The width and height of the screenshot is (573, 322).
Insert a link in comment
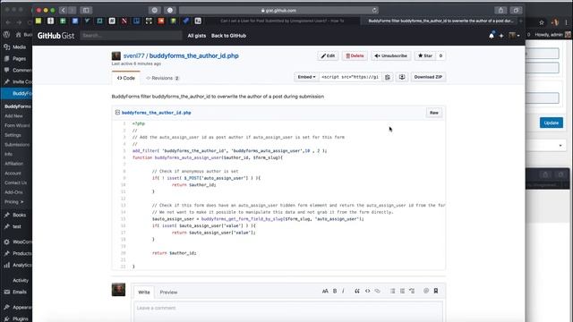[x=378, y=291]
